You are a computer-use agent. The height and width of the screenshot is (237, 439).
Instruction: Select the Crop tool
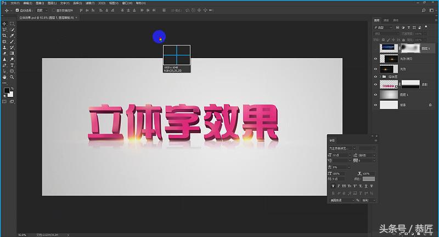click(4, 36)
